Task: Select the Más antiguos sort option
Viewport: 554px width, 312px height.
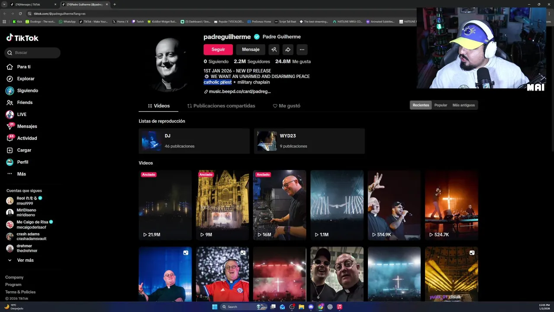Action: click(464, 105)
